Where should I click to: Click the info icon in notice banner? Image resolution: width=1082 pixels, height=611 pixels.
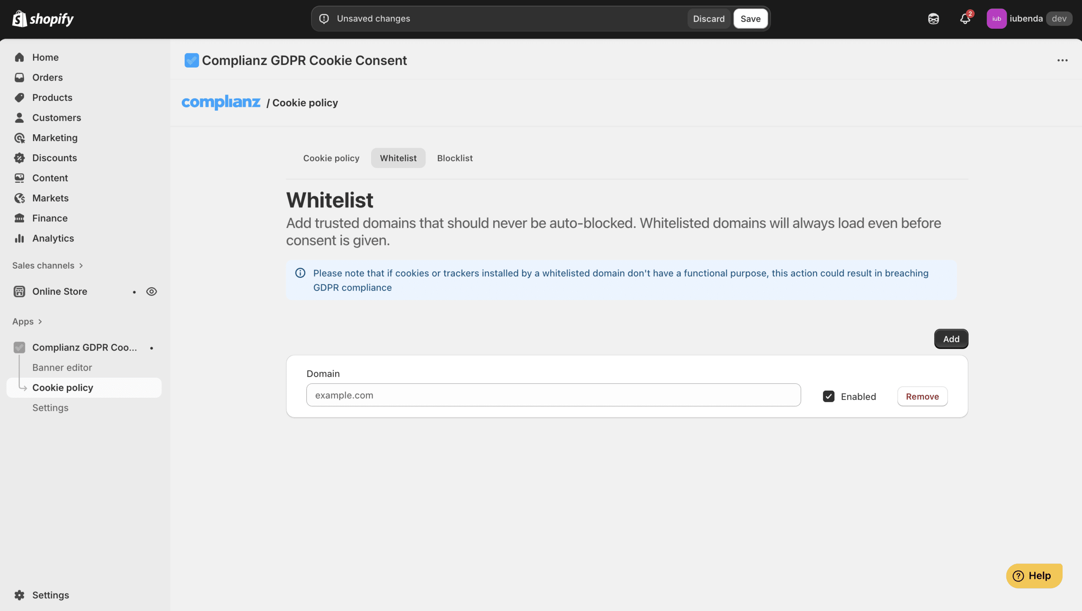tap(300, 273)
